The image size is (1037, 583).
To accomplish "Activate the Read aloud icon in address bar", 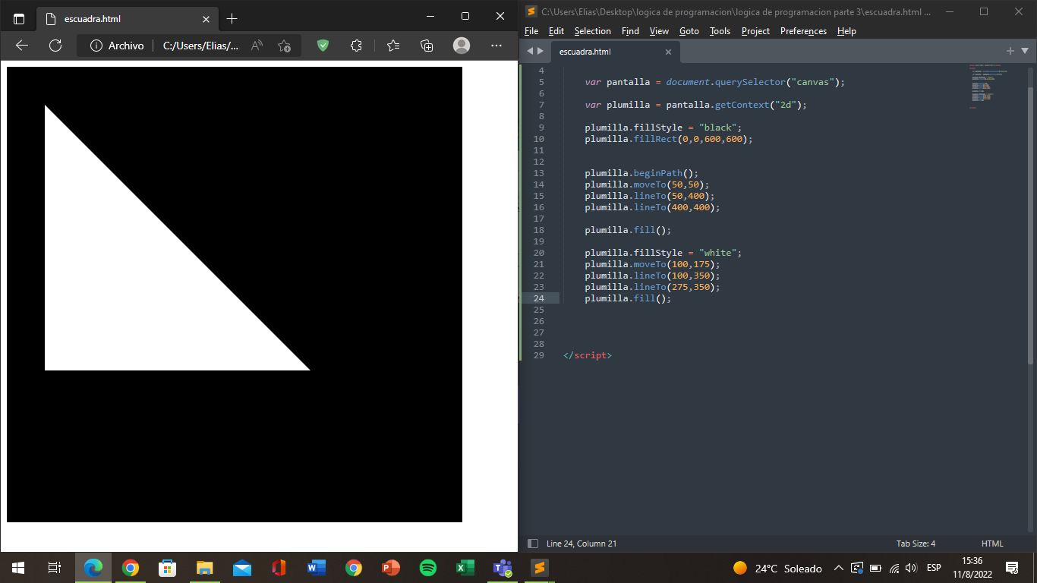I will (x=257, y=46).
